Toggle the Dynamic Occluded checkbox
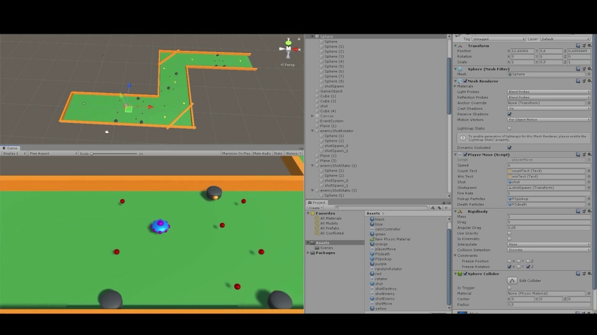 [x=509, y=147]
